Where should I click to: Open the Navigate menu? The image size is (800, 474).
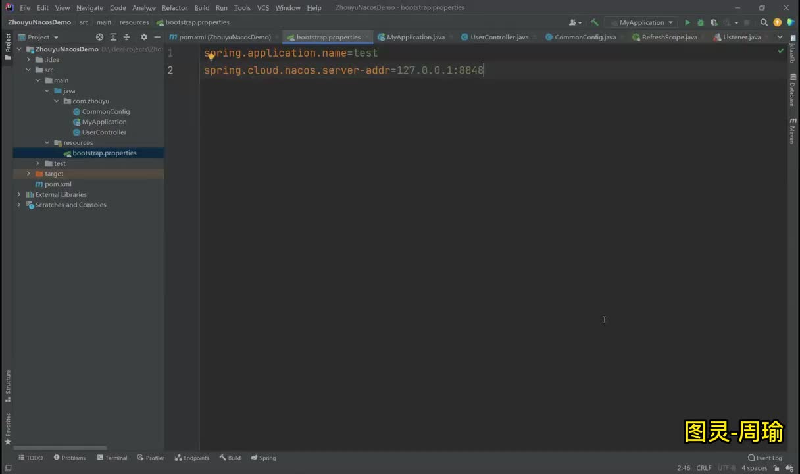[x=89, y=8]
